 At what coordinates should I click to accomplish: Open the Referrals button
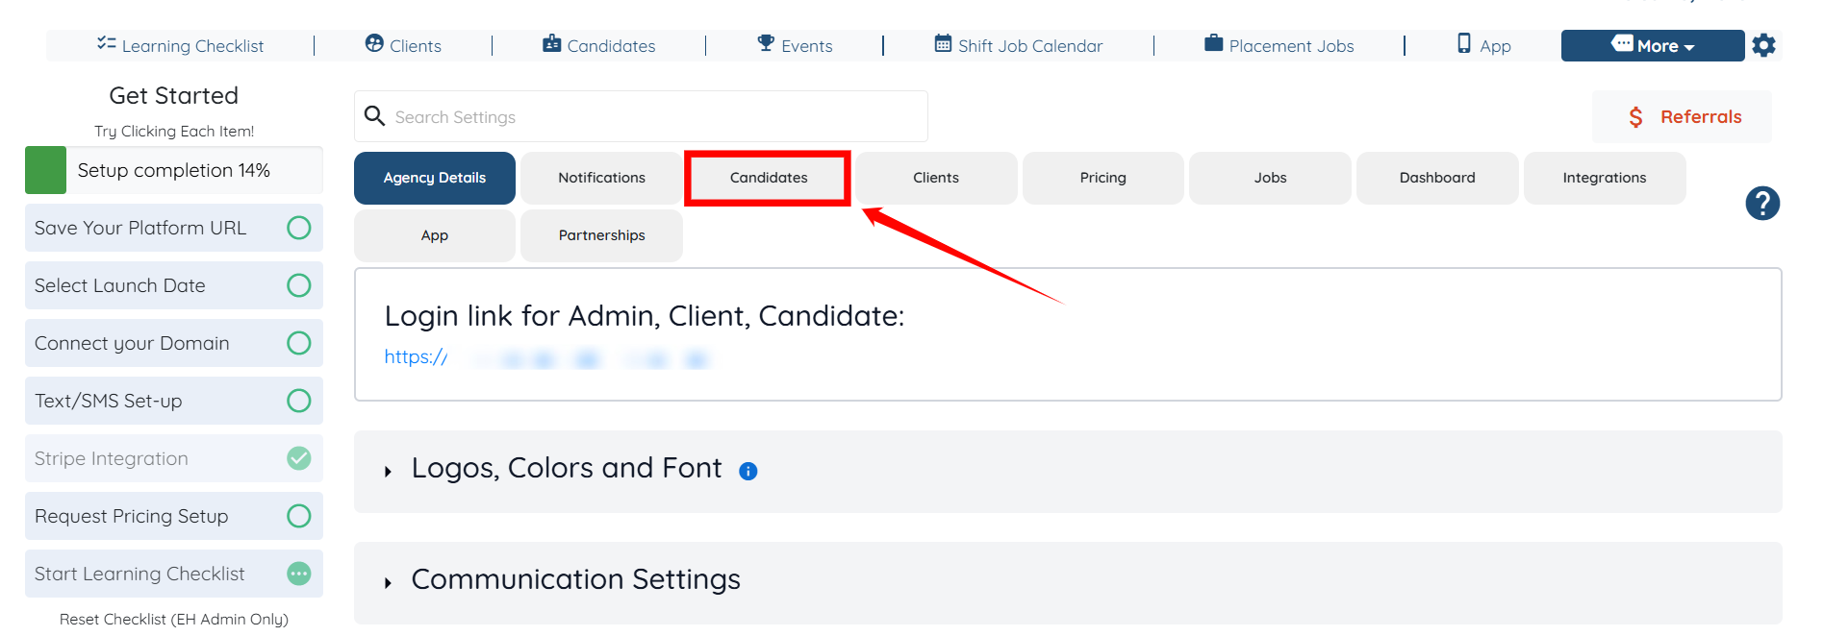pyautogui.click(x=1683, y=117)
